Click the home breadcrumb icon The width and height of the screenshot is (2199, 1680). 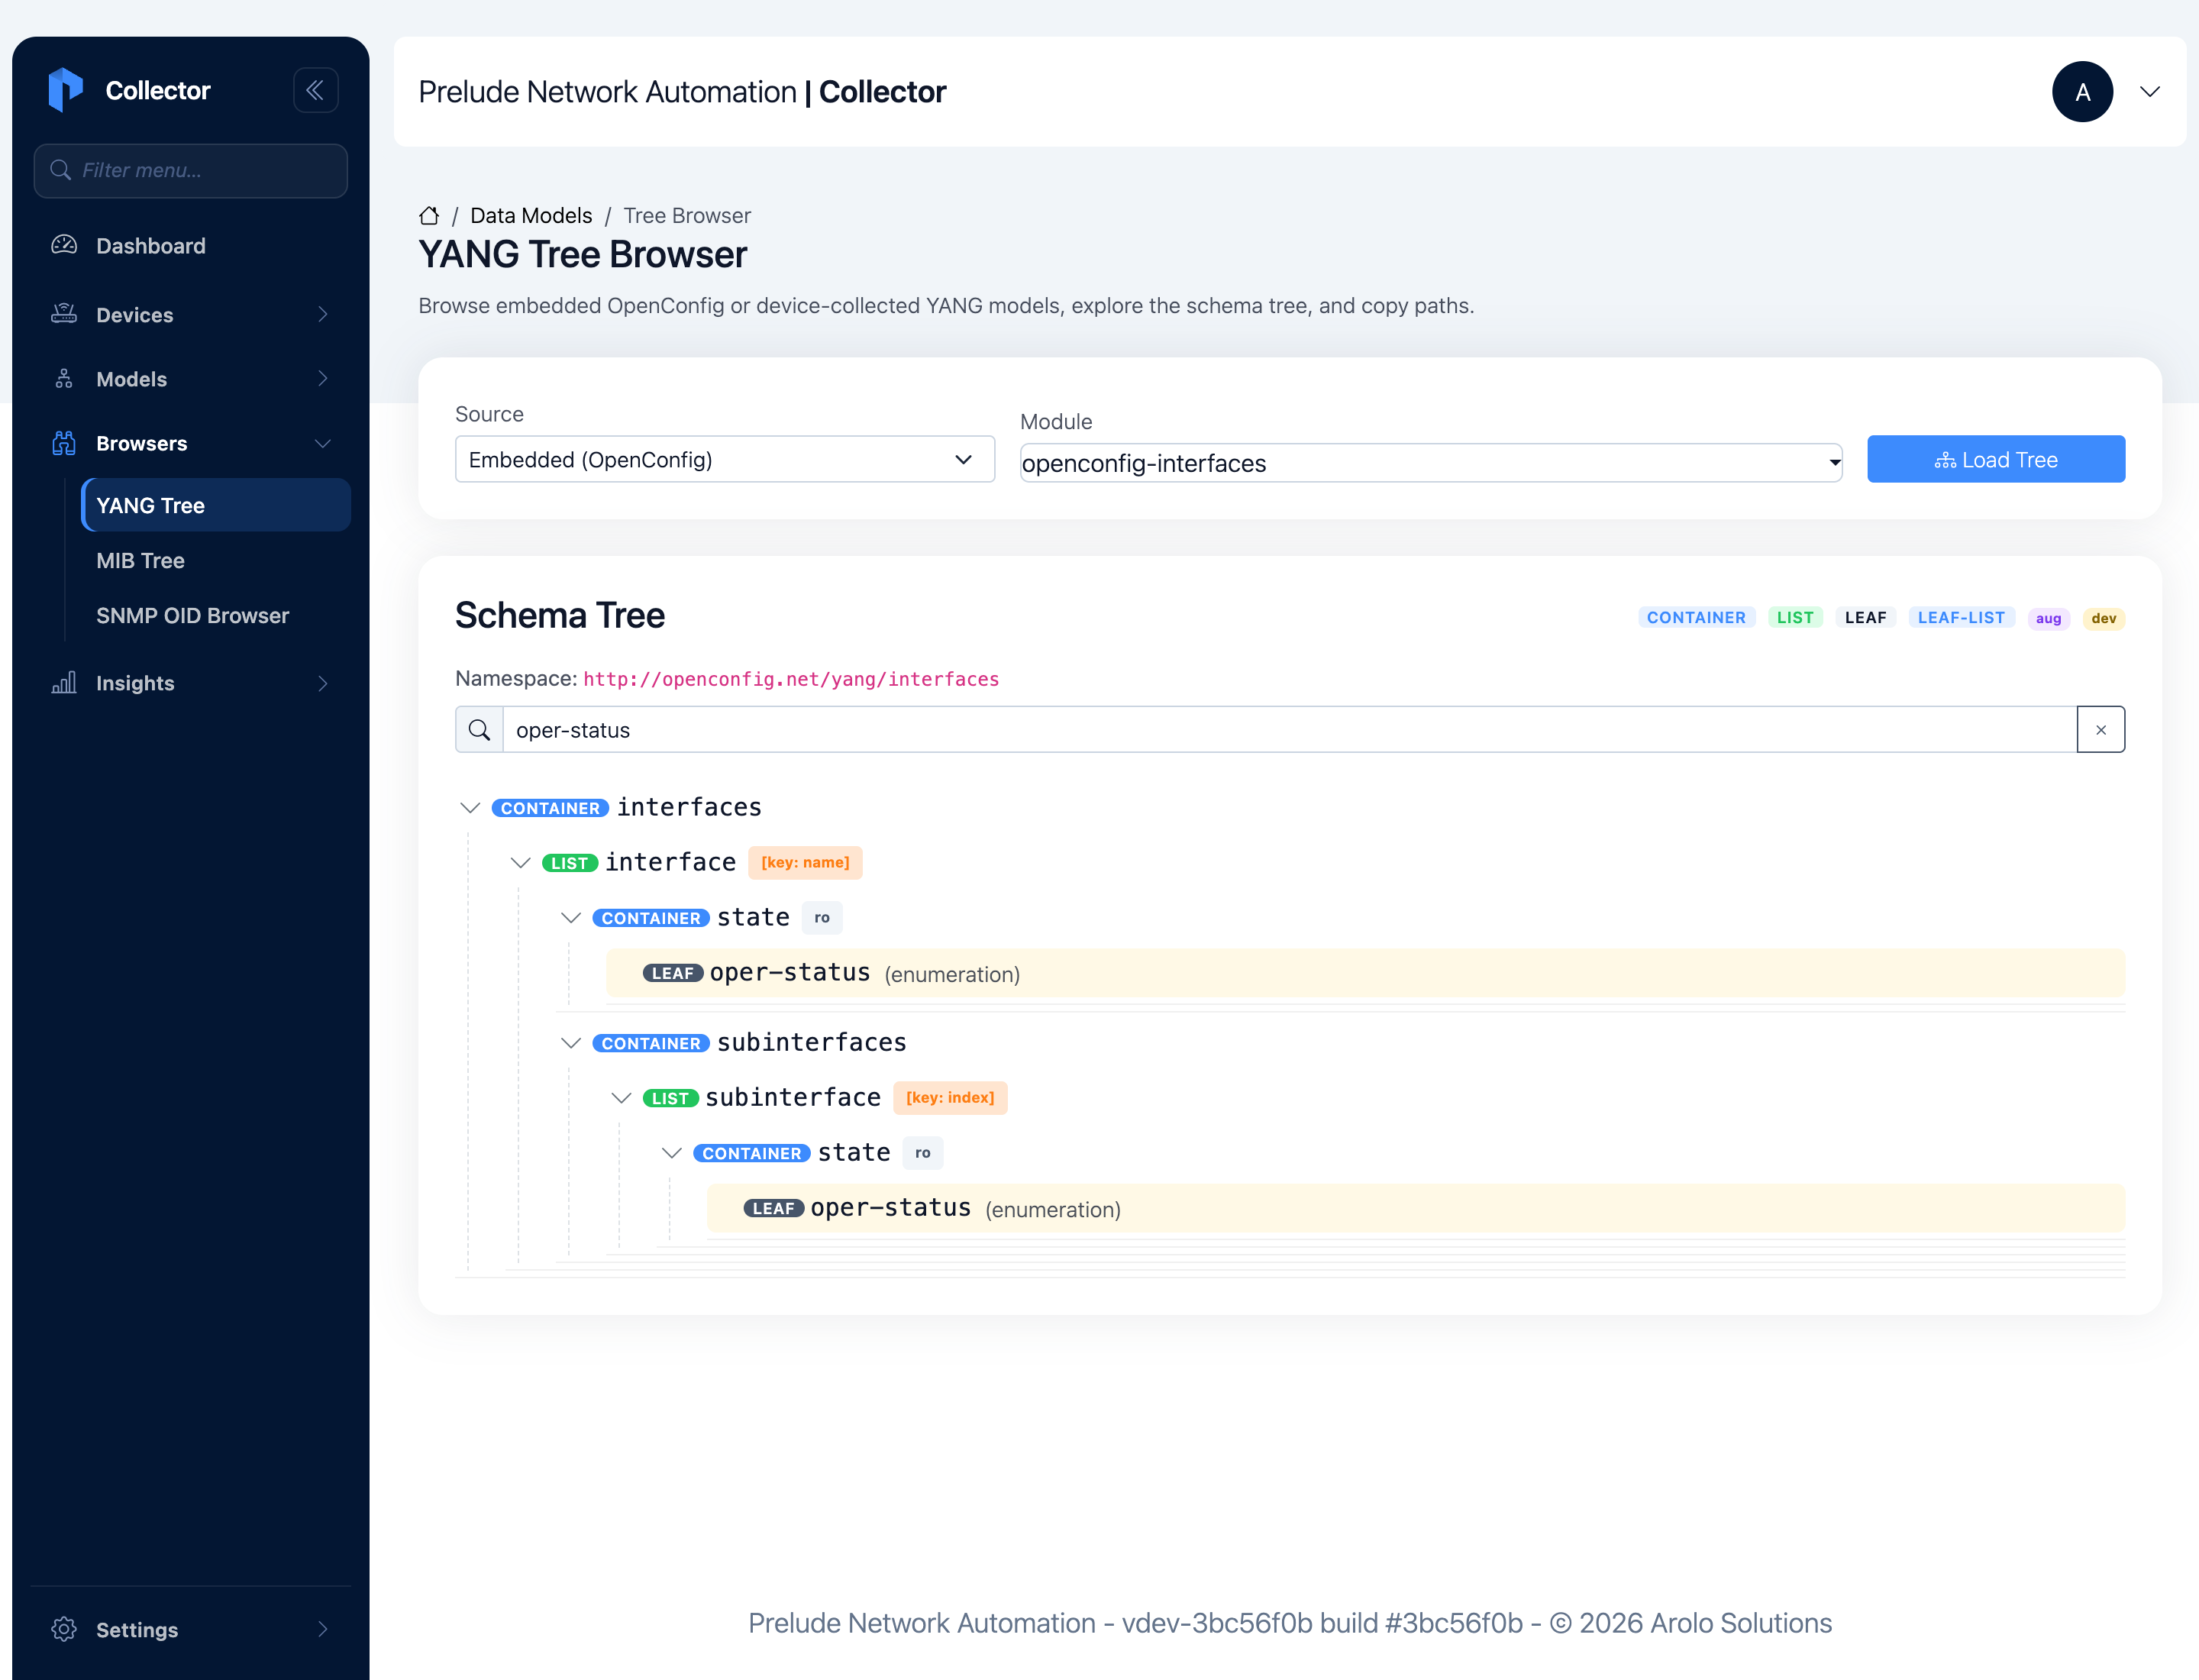coord(429,215)
